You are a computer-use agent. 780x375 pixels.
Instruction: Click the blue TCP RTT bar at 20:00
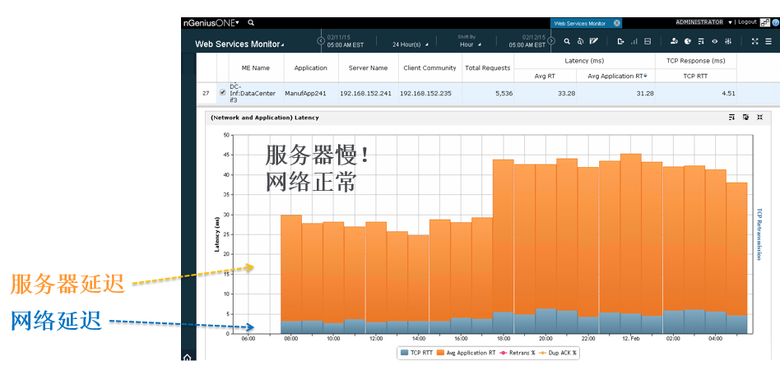click(546, 321)
